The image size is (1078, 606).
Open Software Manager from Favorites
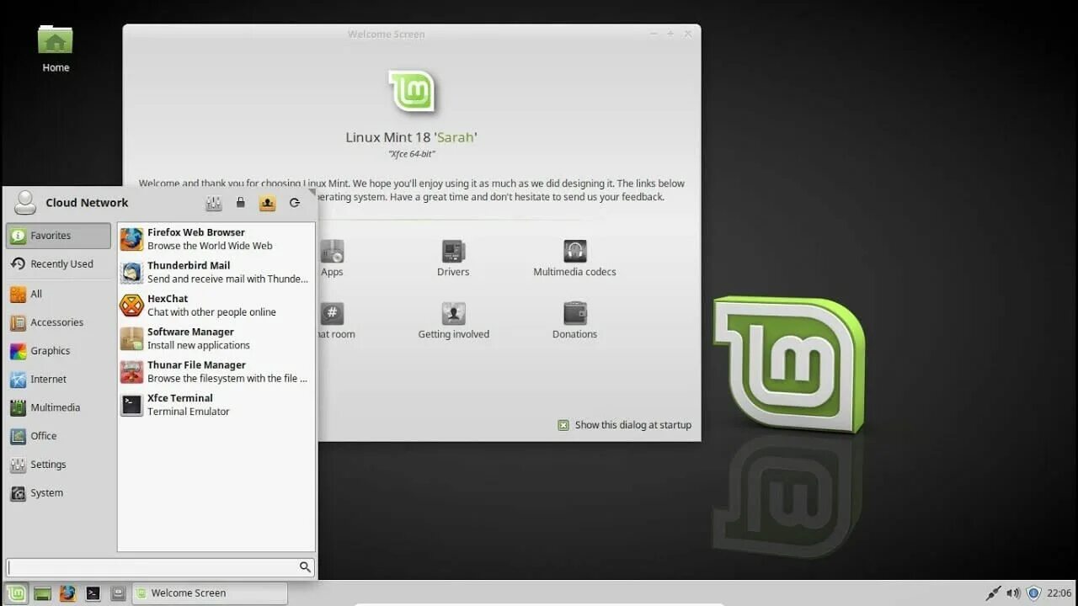click(216, 338)
